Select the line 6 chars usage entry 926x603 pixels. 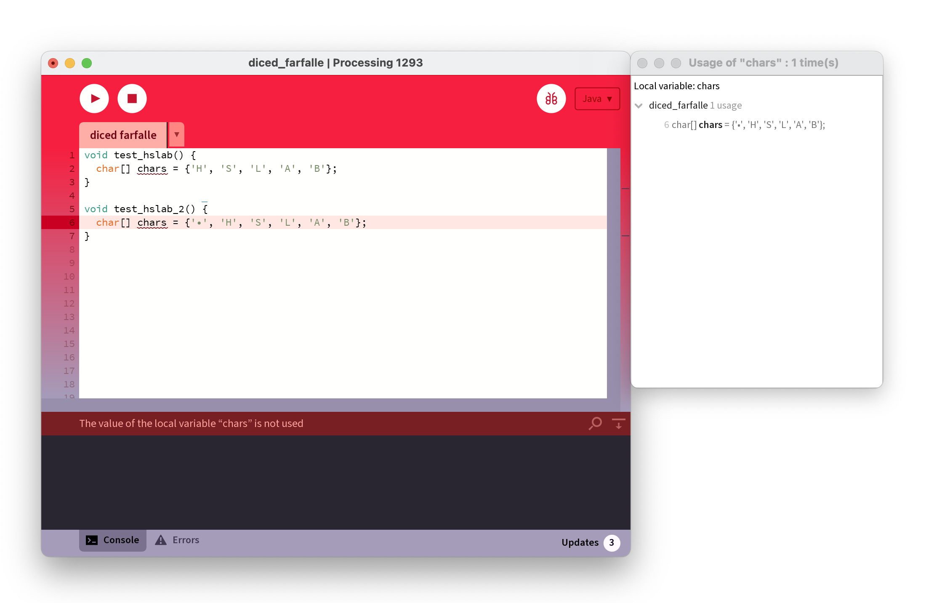745,125
